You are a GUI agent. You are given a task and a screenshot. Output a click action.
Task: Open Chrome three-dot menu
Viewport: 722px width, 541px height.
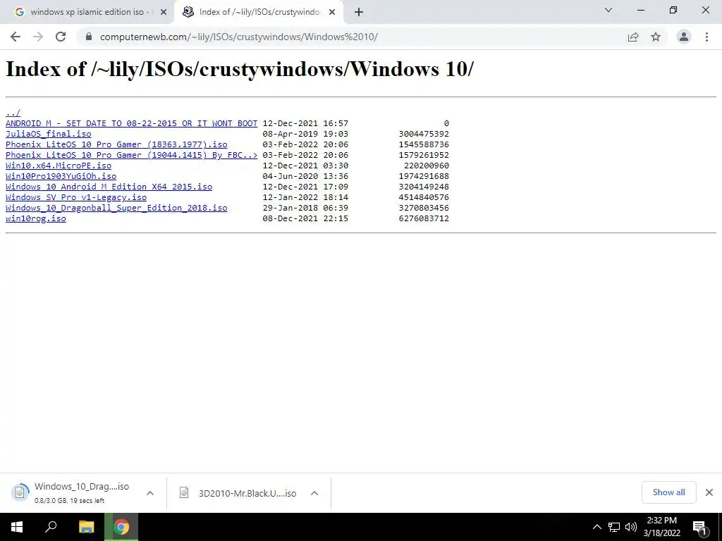[x=706, y=37]
